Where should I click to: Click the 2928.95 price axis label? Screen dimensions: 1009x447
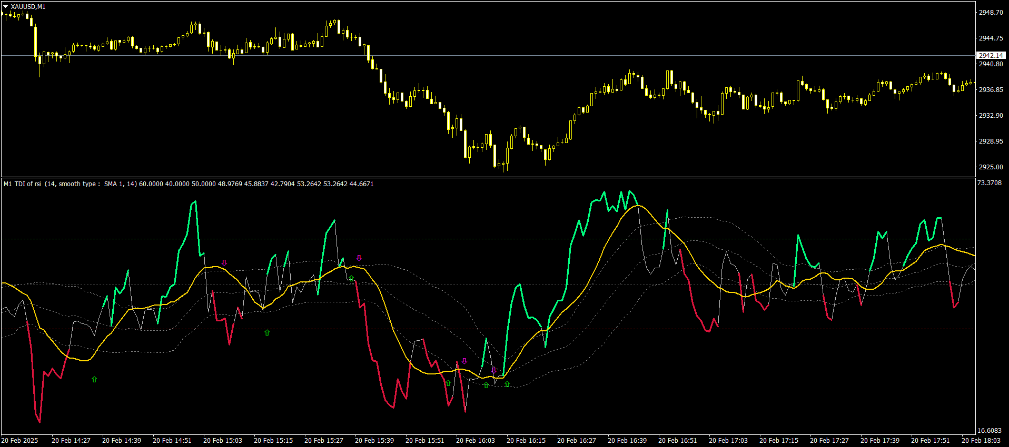tap(991, 141)
